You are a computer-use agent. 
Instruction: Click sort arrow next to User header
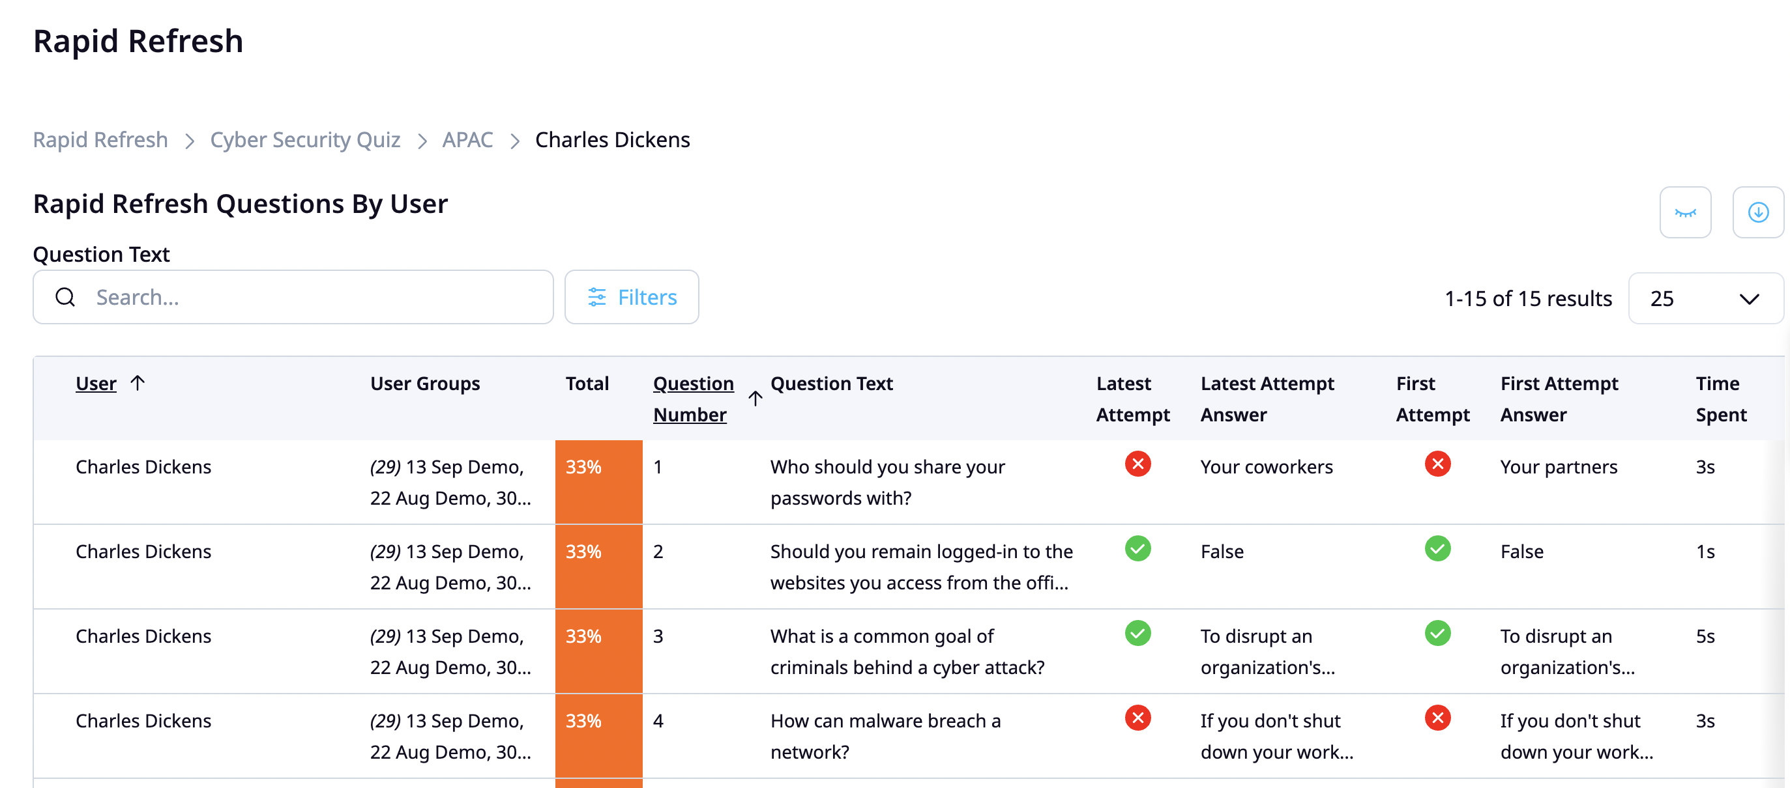click(138, 383)
